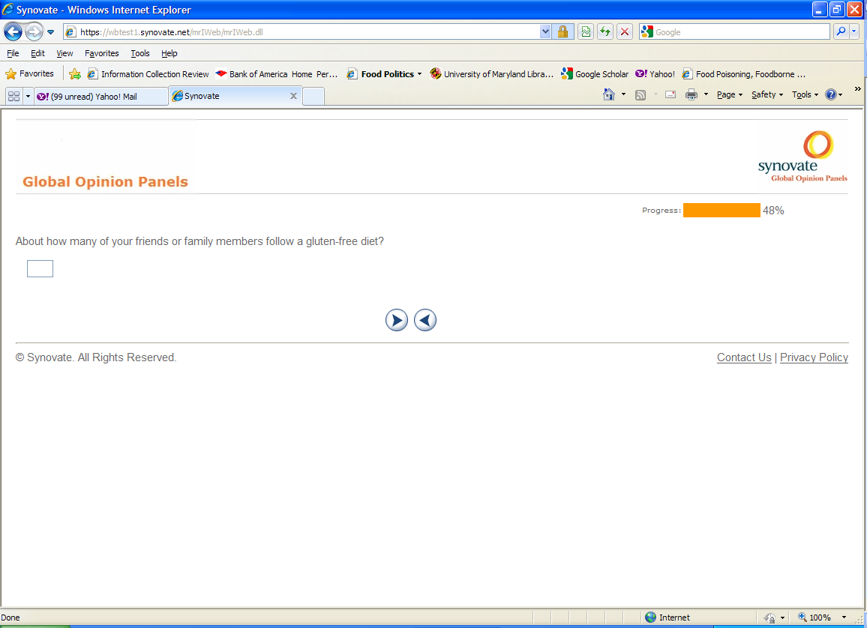
Task: Click the security lock icon
Action: tap(562, 32)
